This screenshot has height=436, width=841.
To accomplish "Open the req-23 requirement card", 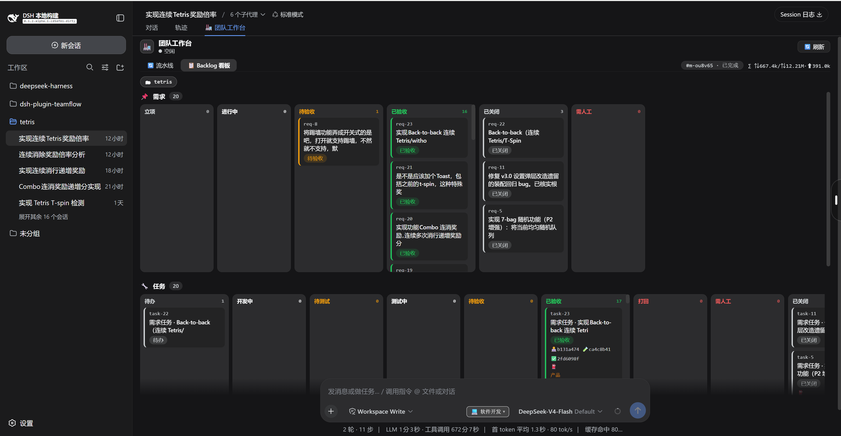I will click(x=429, y=138).
